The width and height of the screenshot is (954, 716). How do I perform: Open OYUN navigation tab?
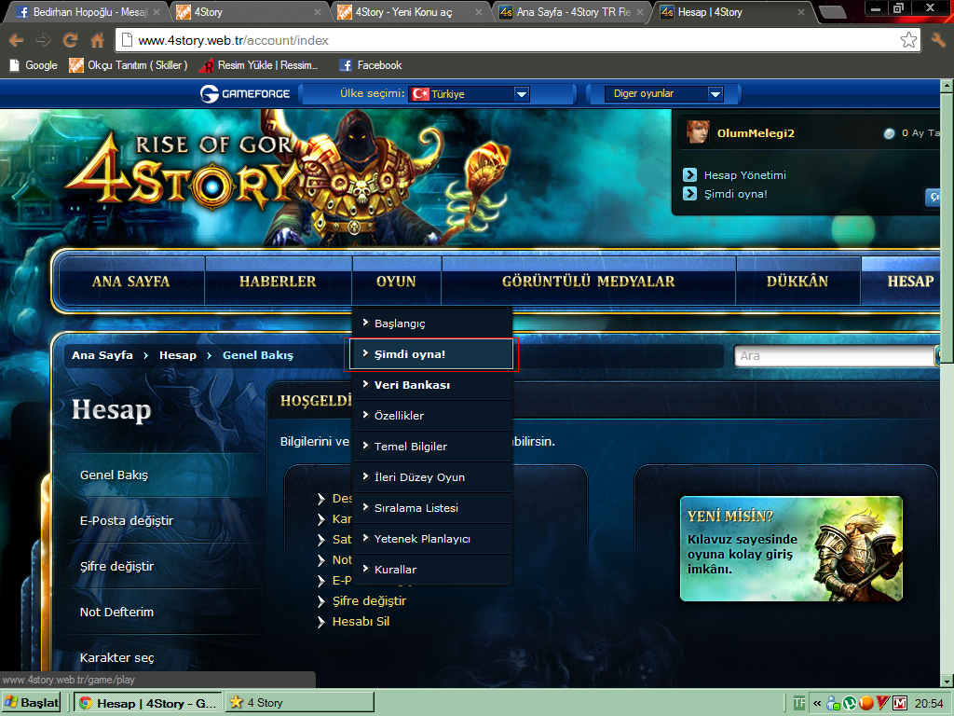tap(396, 281)
